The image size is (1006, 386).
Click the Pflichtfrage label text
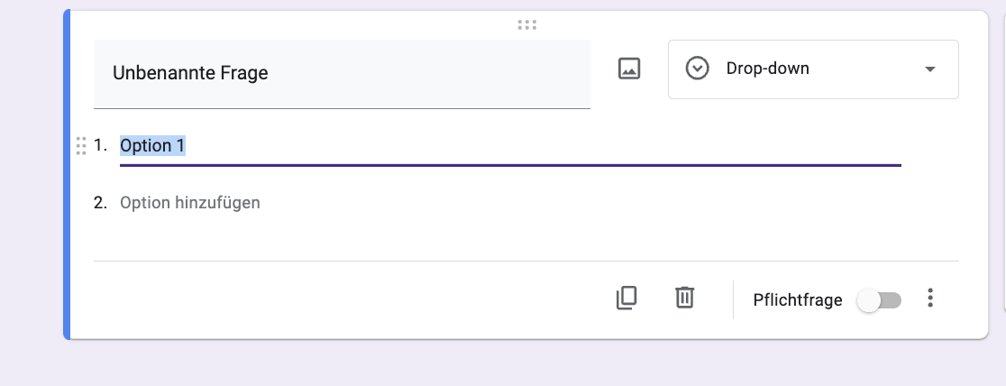point(799,300)
